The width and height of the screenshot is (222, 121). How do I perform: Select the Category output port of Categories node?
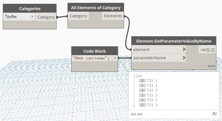pyautogui.click(x=46, y=17)
